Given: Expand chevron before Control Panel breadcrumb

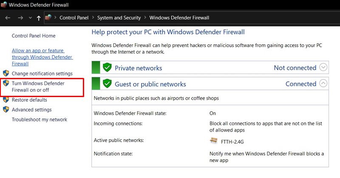Looking at the screenshot, I should click(55, 17).
